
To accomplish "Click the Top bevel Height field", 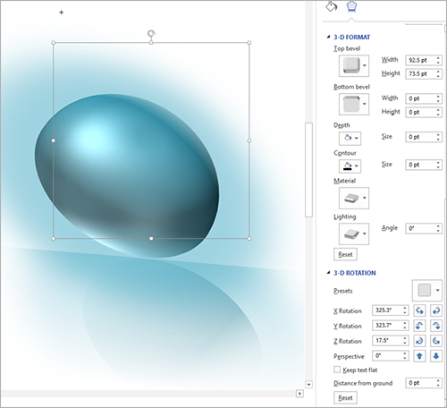I will (420, 74).
